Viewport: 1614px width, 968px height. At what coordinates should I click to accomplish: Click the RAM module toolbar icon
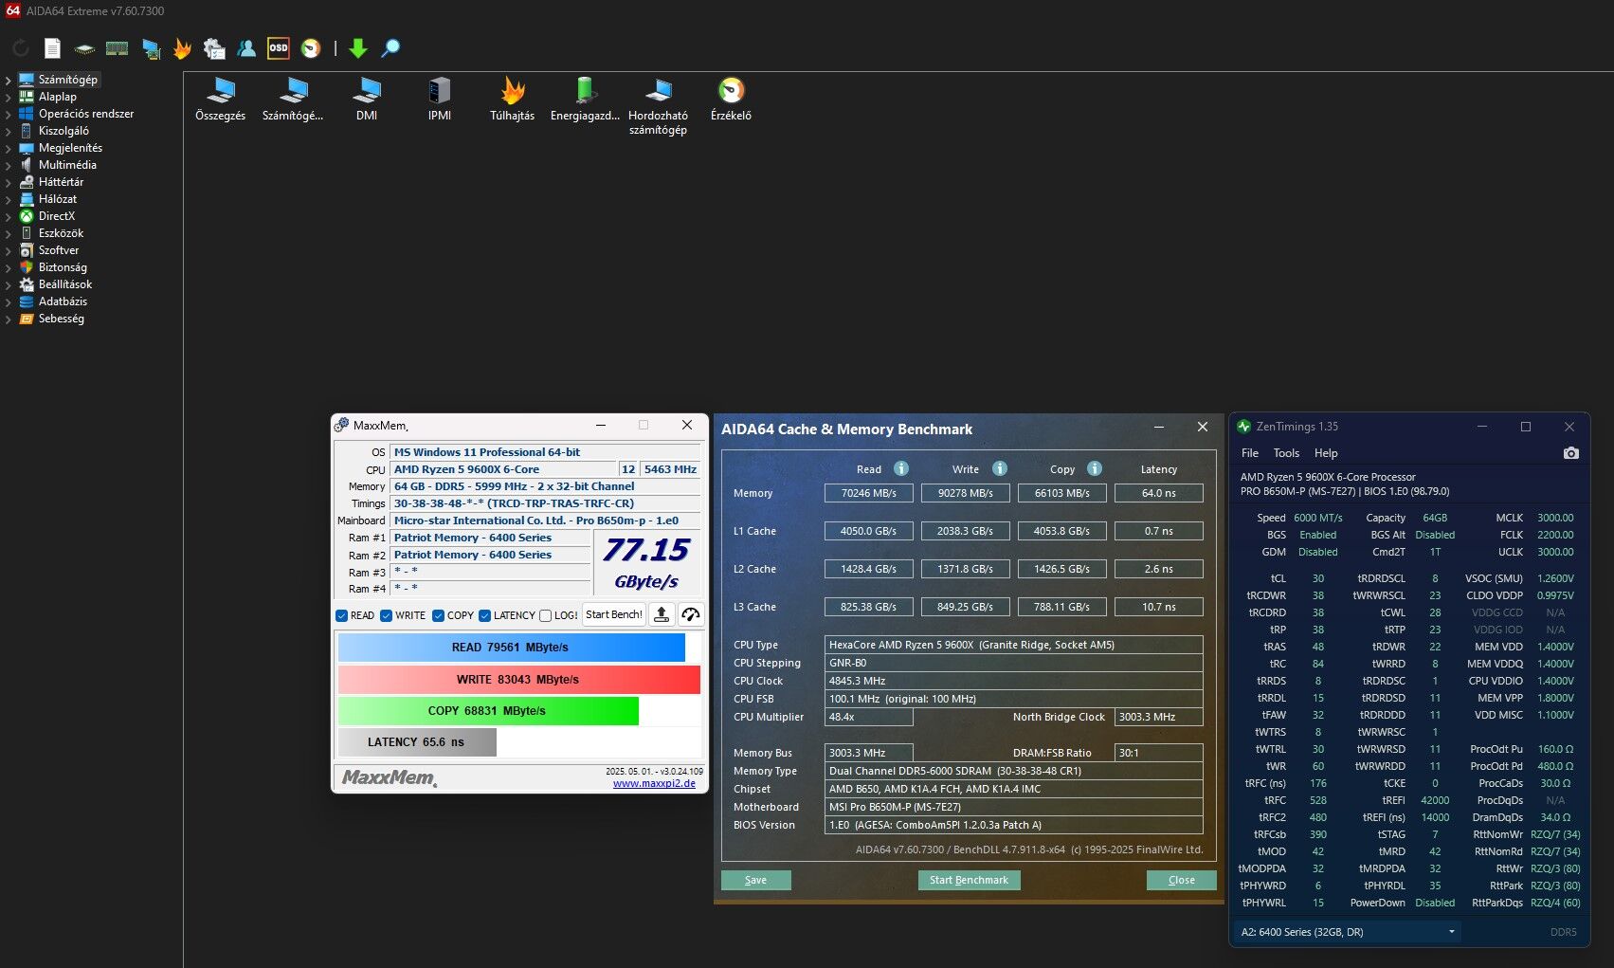click(118, 48)
